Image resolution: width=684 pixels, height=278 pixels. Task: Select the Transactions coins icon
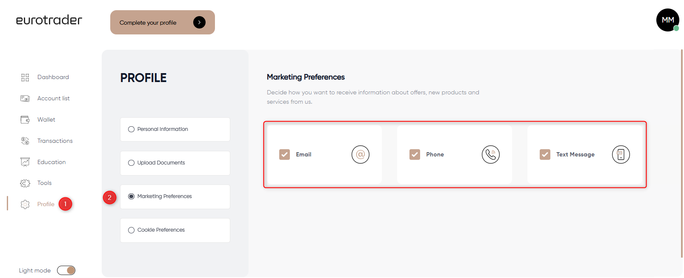point(25,141)
